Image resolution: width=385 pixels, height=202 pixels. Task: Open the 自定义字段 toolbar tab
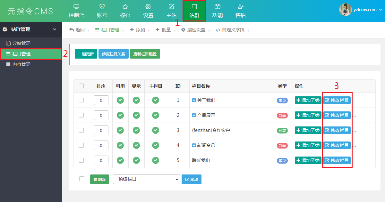230,30
